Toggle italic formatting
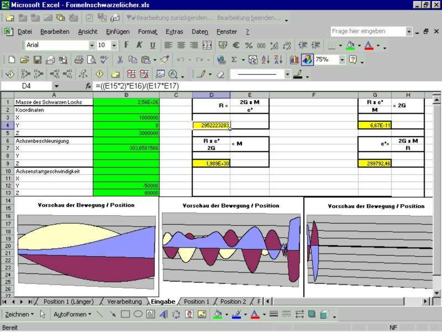442x332 pixels. coord(139,45)
